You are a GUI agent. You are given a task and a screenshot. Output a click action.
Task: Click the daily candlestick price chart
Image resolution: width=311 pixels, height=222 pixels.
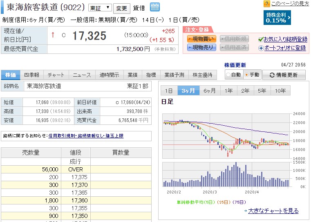point(227,136)
